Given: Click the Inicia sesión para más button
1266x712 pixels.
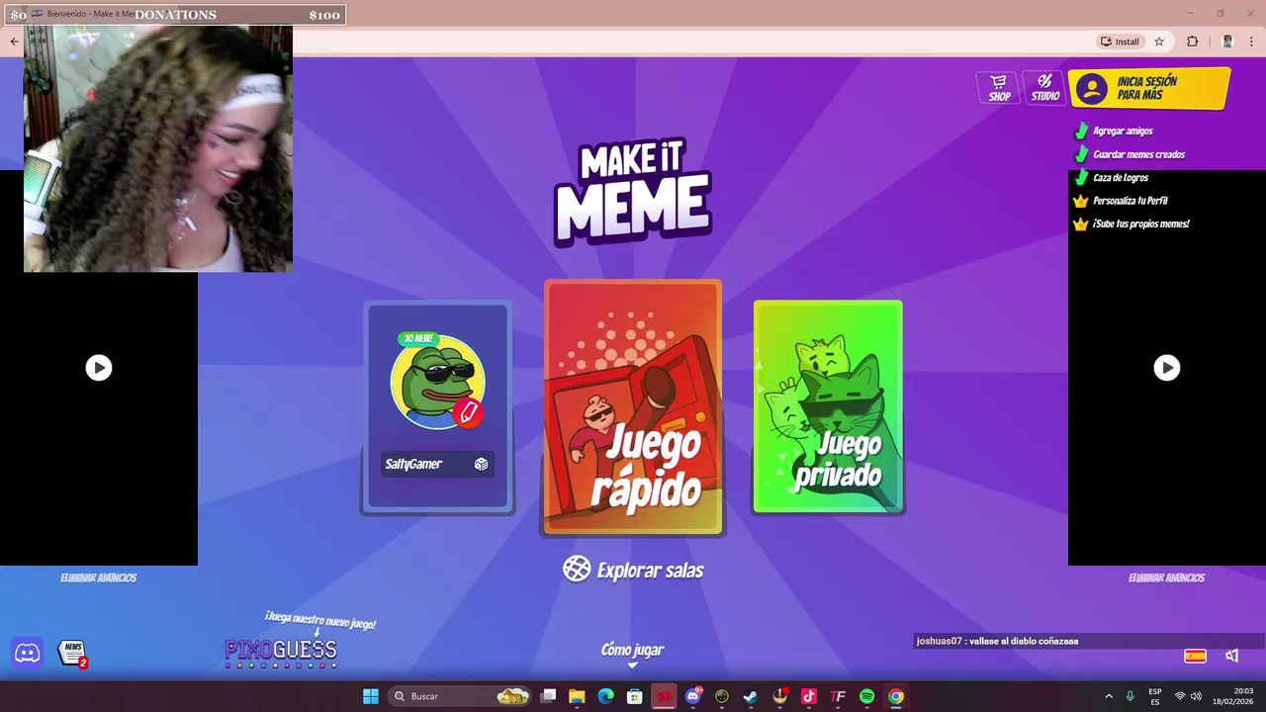Looking at the screenshot, I should click(x=1149, y=88).
